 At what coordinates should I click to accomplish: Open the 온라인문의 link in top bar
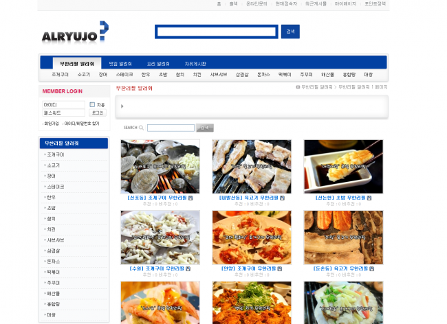(257, 3)
